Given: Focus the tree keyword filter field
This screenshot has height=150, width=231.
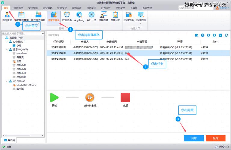Looking at the screenshot, I should tap(22, 34).
